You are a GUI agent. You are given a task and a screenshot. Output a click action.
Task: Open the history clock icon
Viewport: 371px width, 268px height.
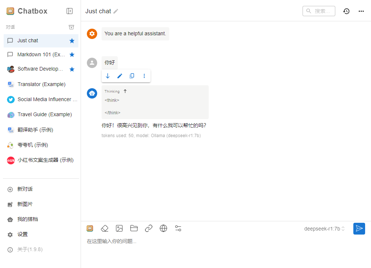click(346, 11)
